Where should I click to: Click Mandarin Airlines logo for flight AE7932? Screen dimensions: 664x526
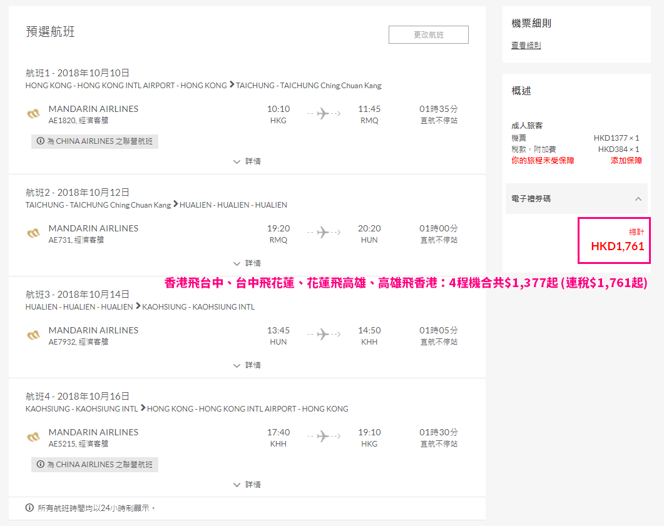33,336
